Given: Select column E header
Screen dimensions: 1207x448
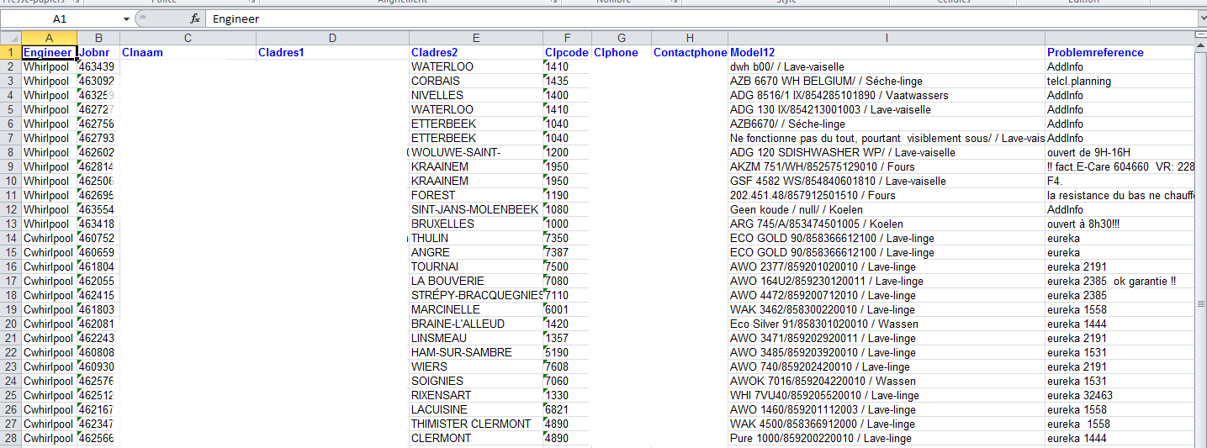Looking at the screenshot, I should (476, 38).
